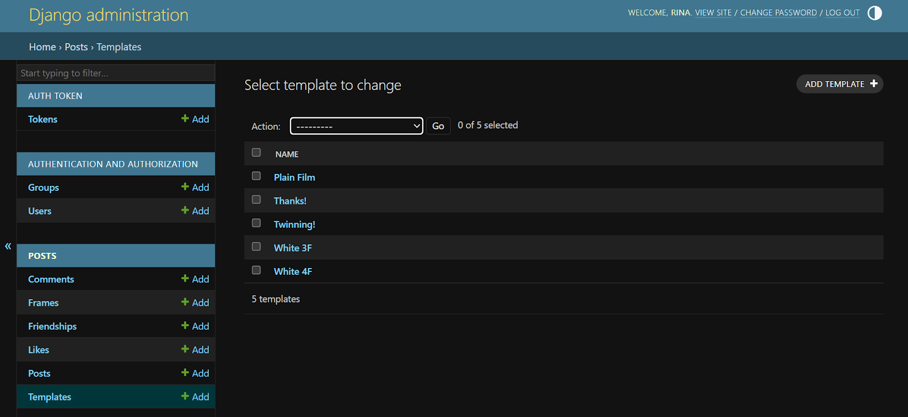Sort by the NAME column header
Viewport: 908px width, 417px height.
click(287, 154)
